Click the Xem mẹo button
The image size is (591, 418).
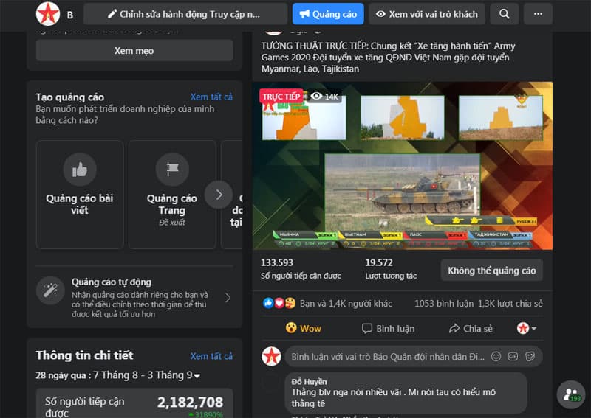pos(134,50)
